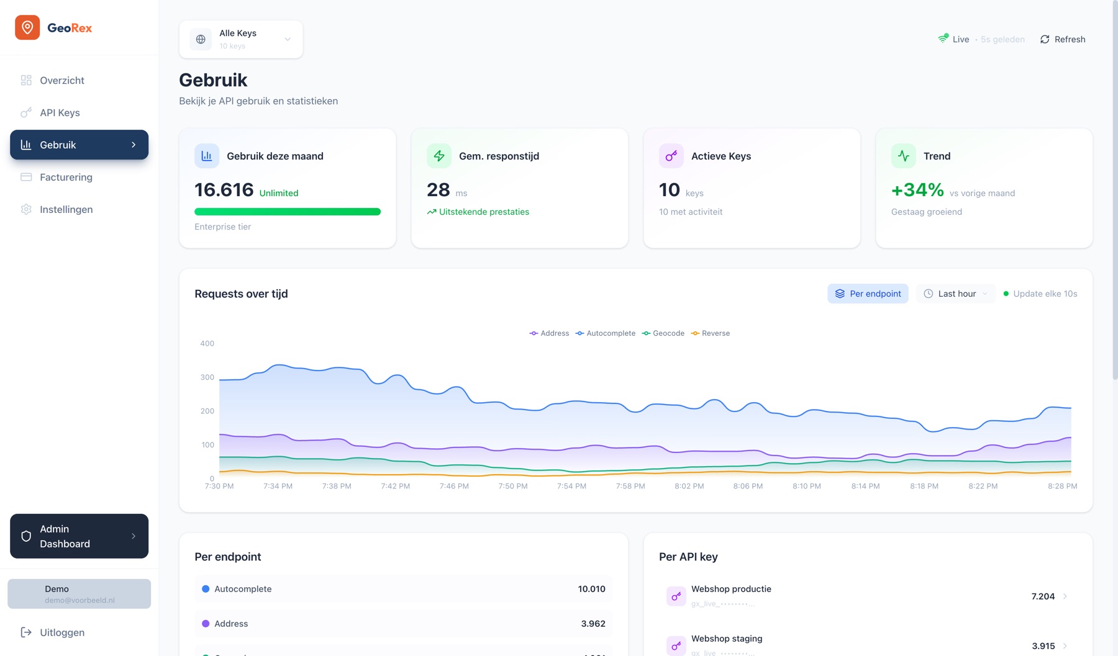The height and width of the screenshot is (656, 1118).
Task: Click the purple key icon on Actieve Keys card
Action: [671, 156]
